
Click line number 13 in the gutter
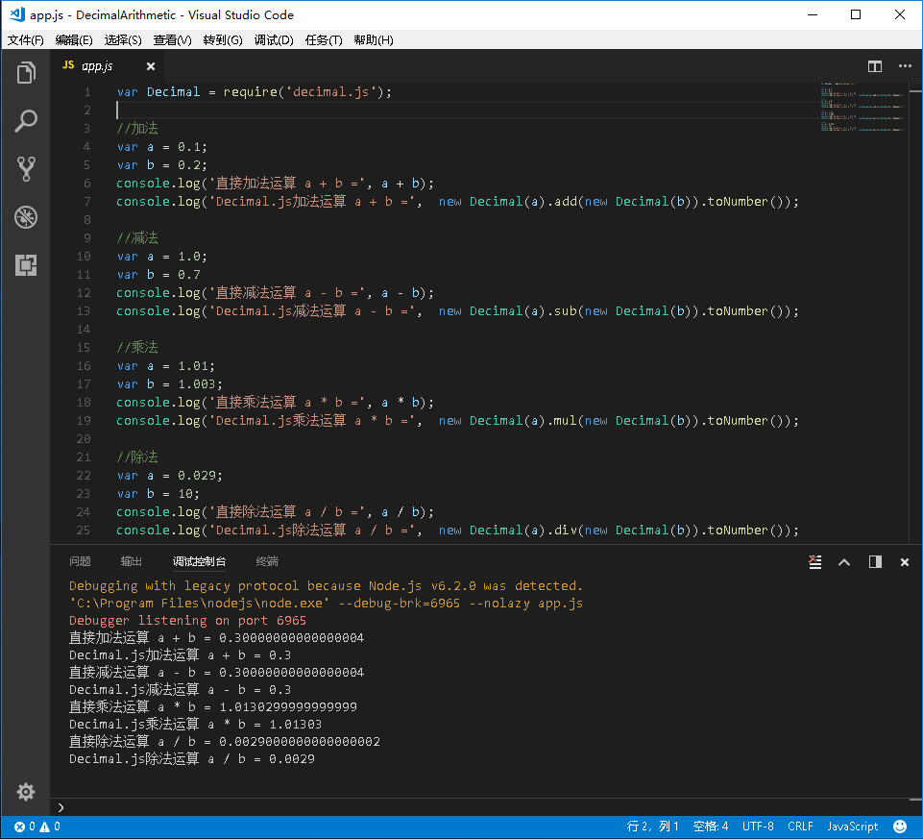pyautogui.click(x=84, y=311)
